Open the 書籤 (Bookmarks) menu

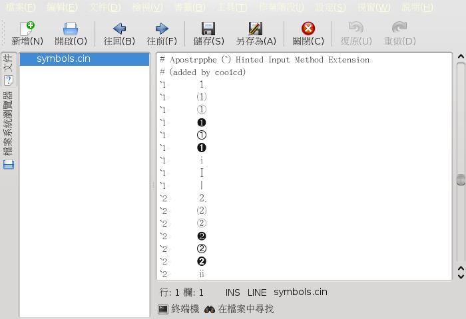pyautogui.click(x=190, y=7)
